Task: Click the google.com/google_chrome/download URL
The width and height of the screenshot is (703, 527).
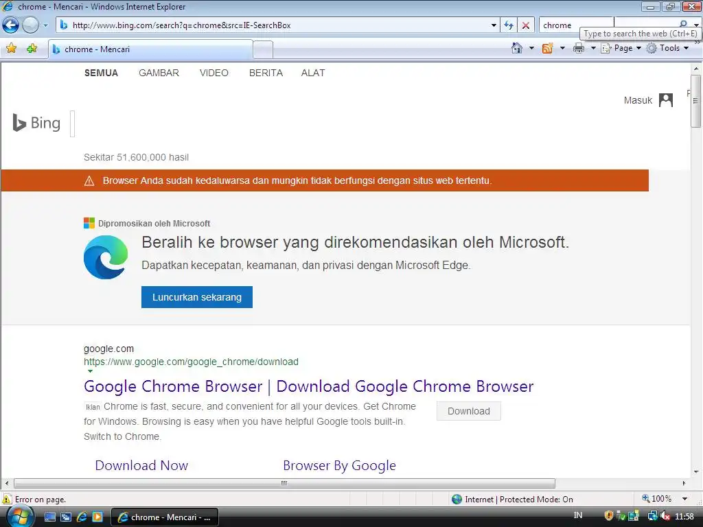Action: pos(191,362)
